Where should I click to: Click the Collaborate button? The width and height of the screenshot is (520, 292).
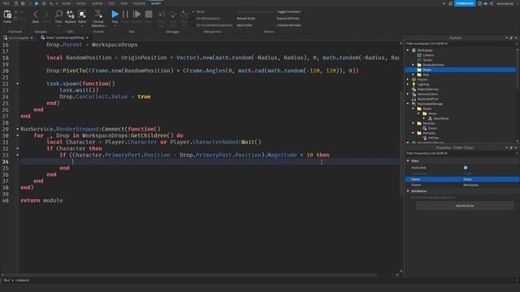pos(465,3)
